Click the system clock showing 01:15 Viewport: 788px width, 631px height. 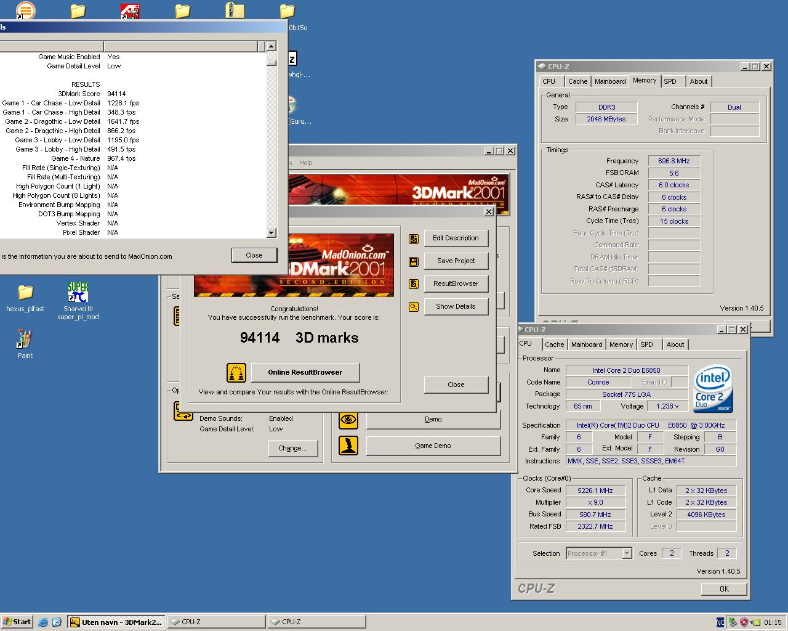click(772, 622)
